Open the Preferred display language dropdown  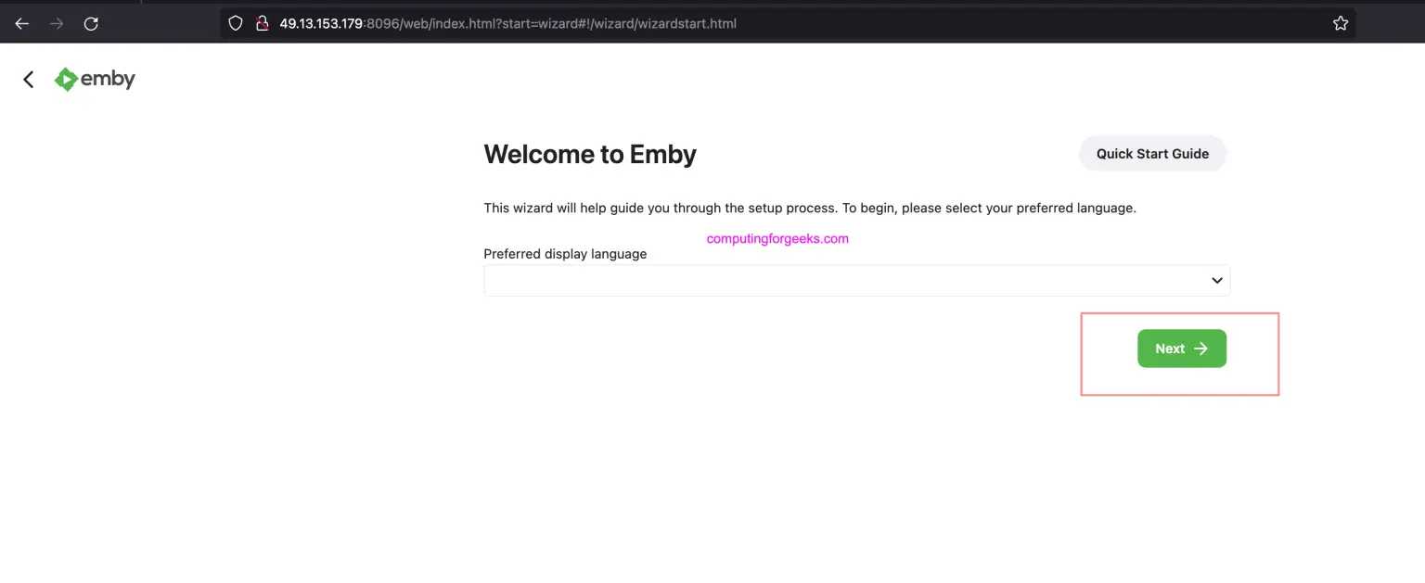click(x=856, y=280)
